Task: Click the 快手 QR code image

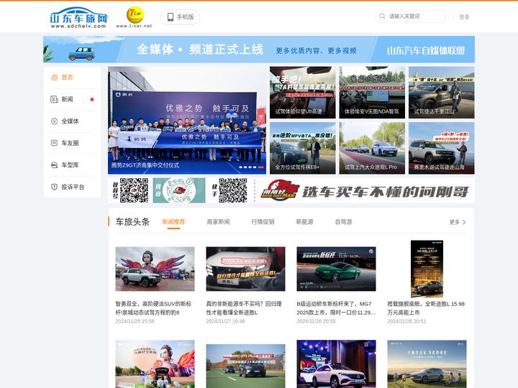Action: (x=233, y=190)
